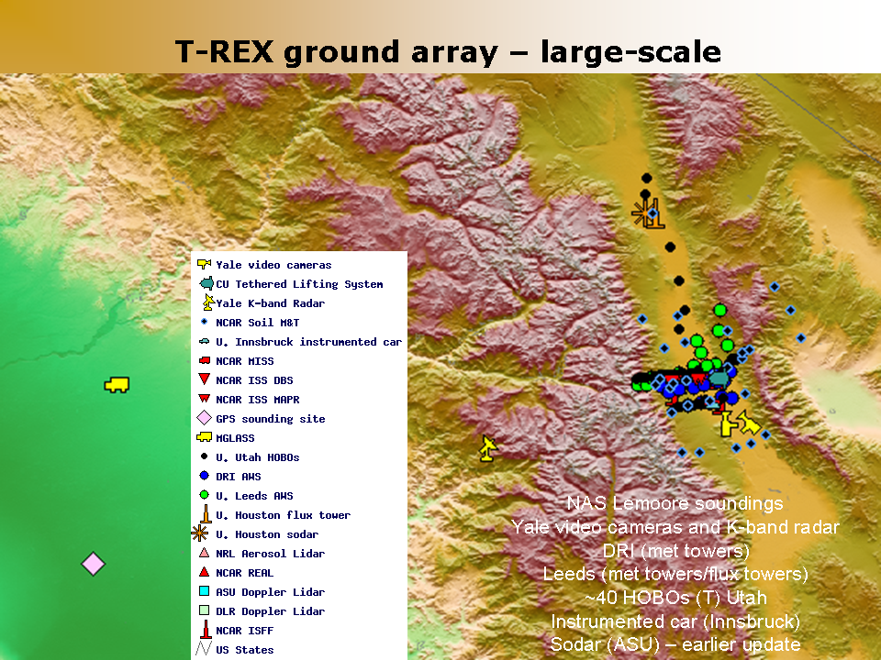Click the 'Sodar (ASU) – earlier update' caption line
881x660 pixels.
tap(675, 644)
